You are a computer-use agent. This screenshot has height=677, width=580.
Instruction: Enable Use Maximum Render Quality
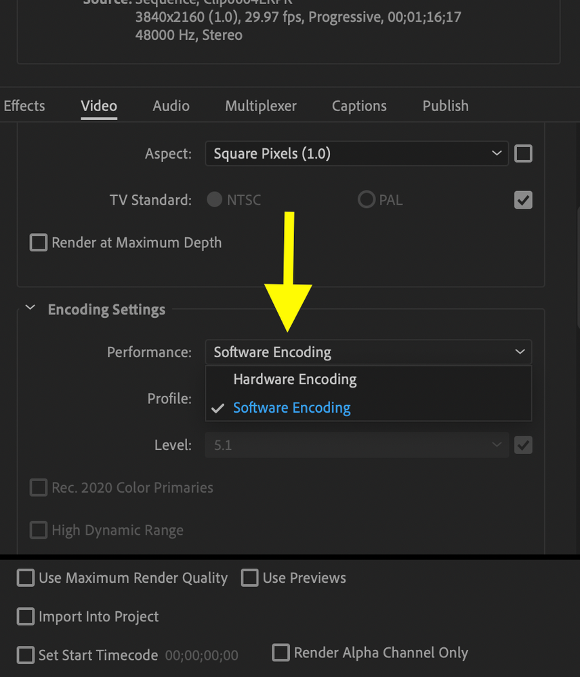[26, 578]
